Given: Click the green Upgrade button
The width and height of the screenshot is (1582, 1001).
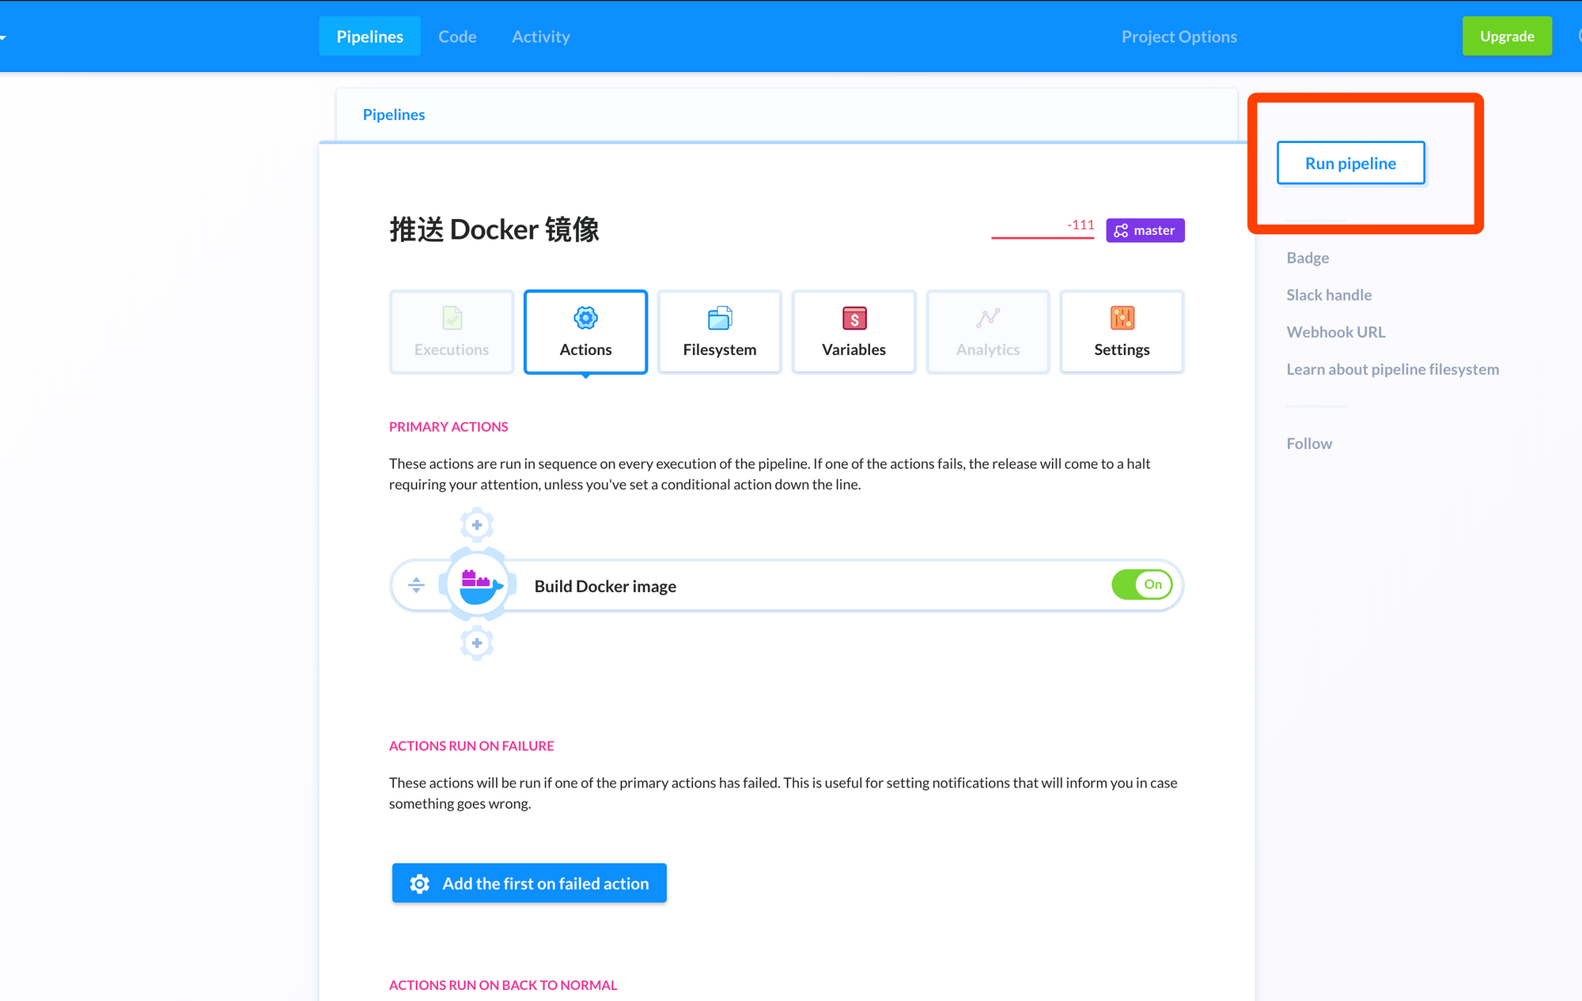Looking at the screenshot, I should click(1506, 36).
